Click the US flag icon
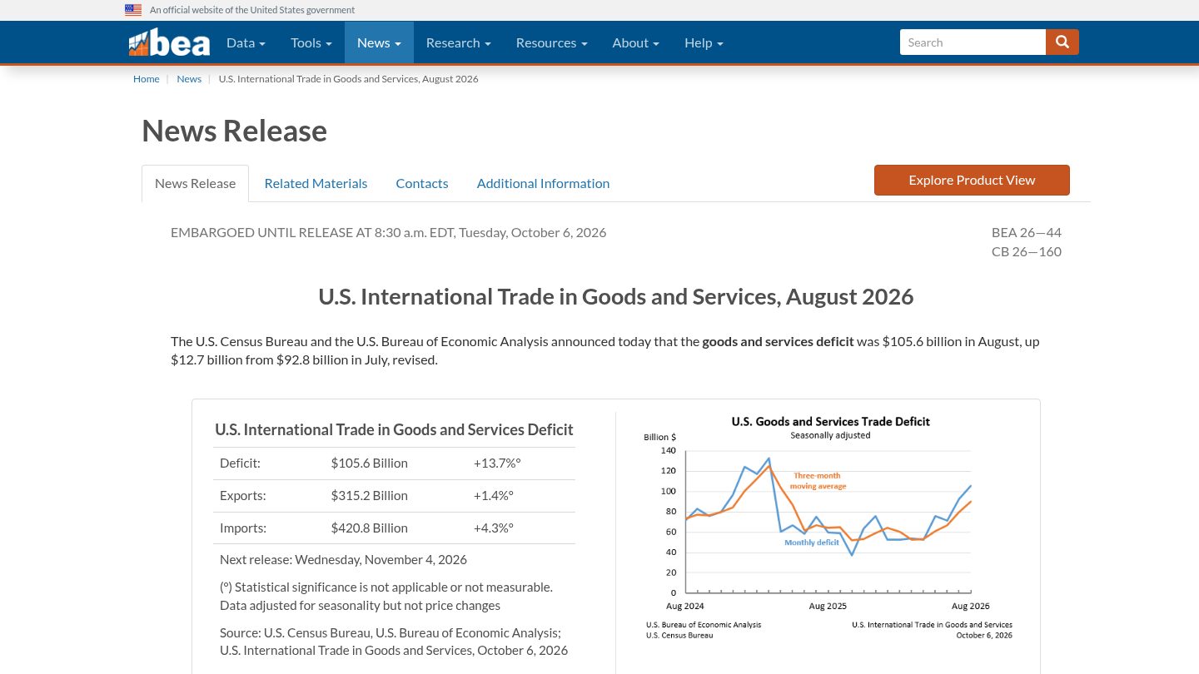Viewport: 1199px width, 674px height. pyautogui.click(x=133, y=10)
